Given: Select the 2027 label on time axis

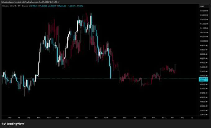Looking at the screenshot, I should click(x=163, y=118).
